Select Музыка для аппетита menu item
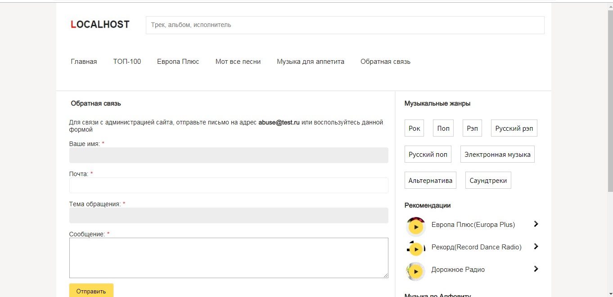The height and width of the screenshot is (297, 613). [311, 62]
